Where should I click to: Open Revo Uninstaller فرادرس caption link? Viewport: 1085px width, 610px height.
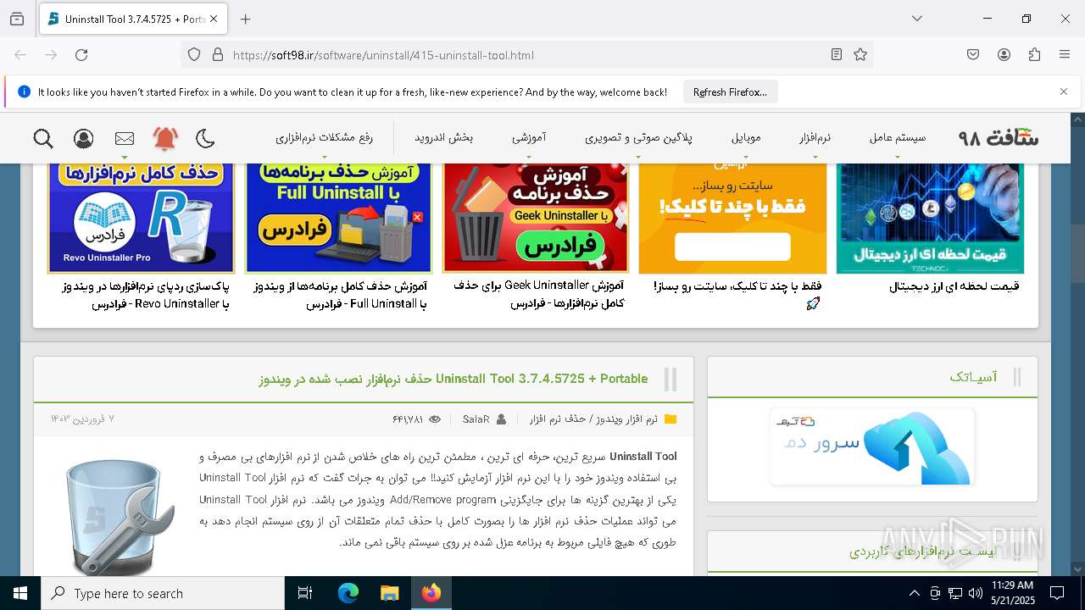145,295
